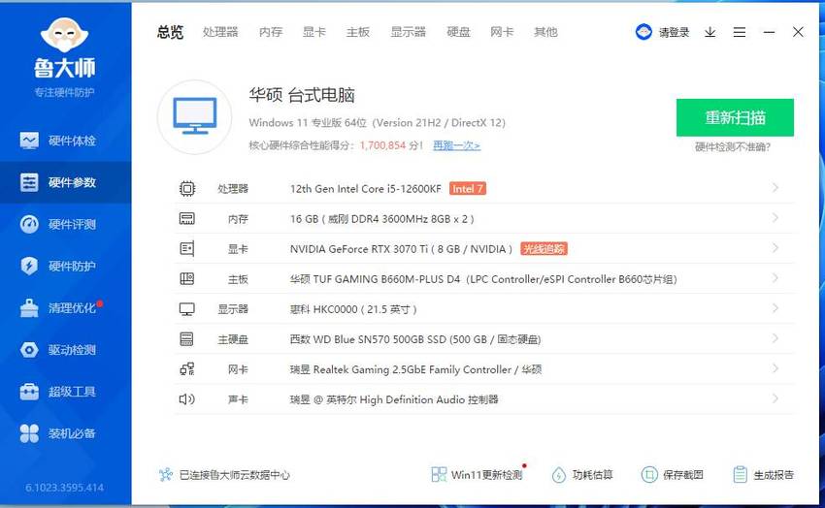Click the 保存截图 crop icon
The height and width of the screenshot is (508, 825).
click(649, 475)
